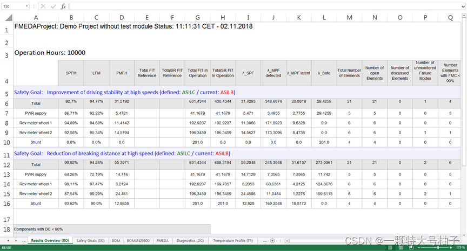Screen dimensions: 467x251
Task: Click the Enter checkmark icon in formula bar
Action: (x=54, y=6)
